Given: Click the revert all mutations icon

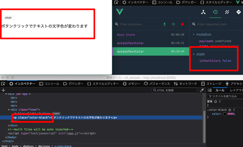Looking at the screenshot, I should (173, 24).
